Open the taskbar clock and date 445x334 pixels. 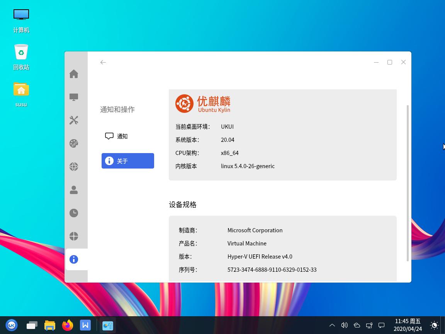coord(408,325)
